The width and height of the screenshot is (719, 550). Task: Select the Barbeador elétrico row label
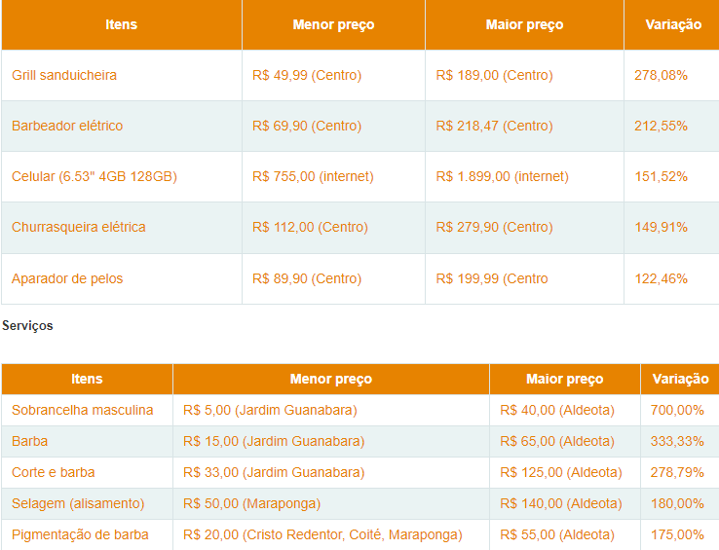tap(67, 126)
